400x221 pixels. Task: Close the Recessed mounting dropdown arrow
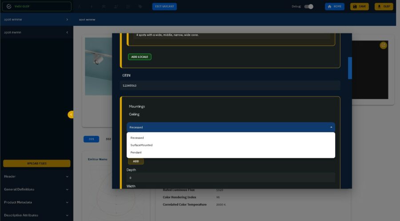point(331,127)
